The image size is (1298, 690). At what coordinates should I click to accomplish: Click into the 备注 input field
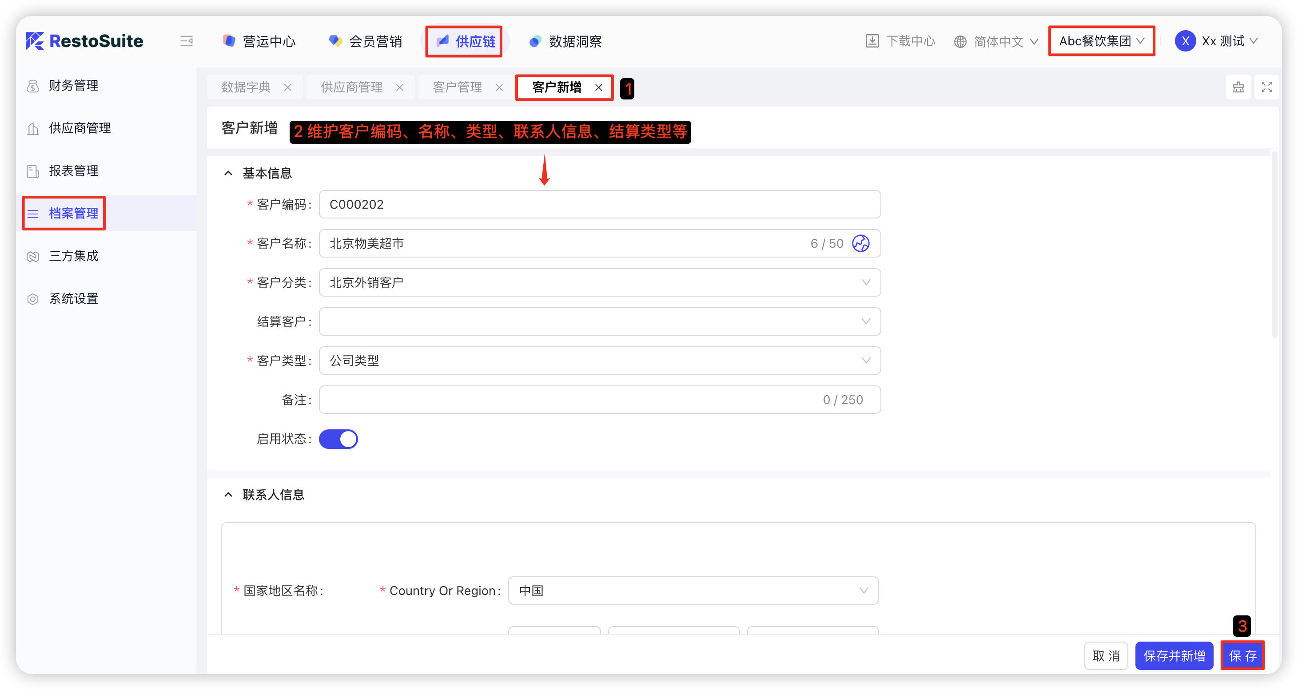[x=569, y=400]
